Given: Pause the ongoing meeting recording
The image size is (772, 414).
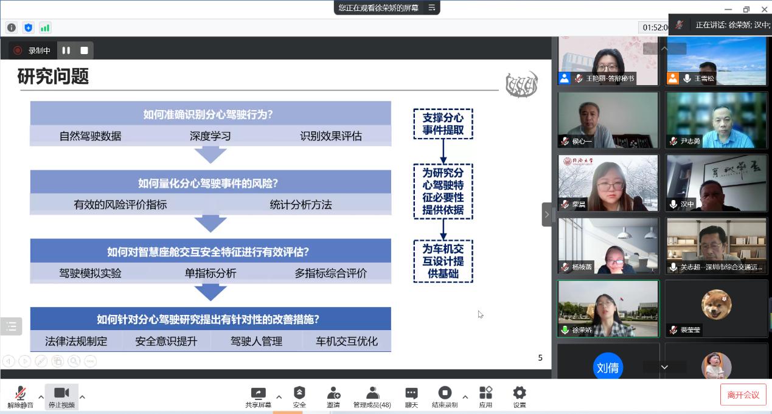Looking at the screenshot, I should click(x=66, y=50).
